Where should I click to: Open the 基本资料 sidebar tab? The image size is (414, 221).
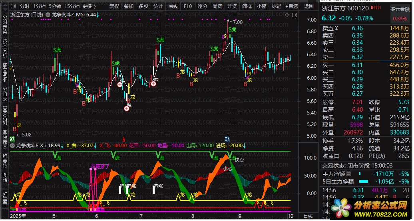[5, 115]
